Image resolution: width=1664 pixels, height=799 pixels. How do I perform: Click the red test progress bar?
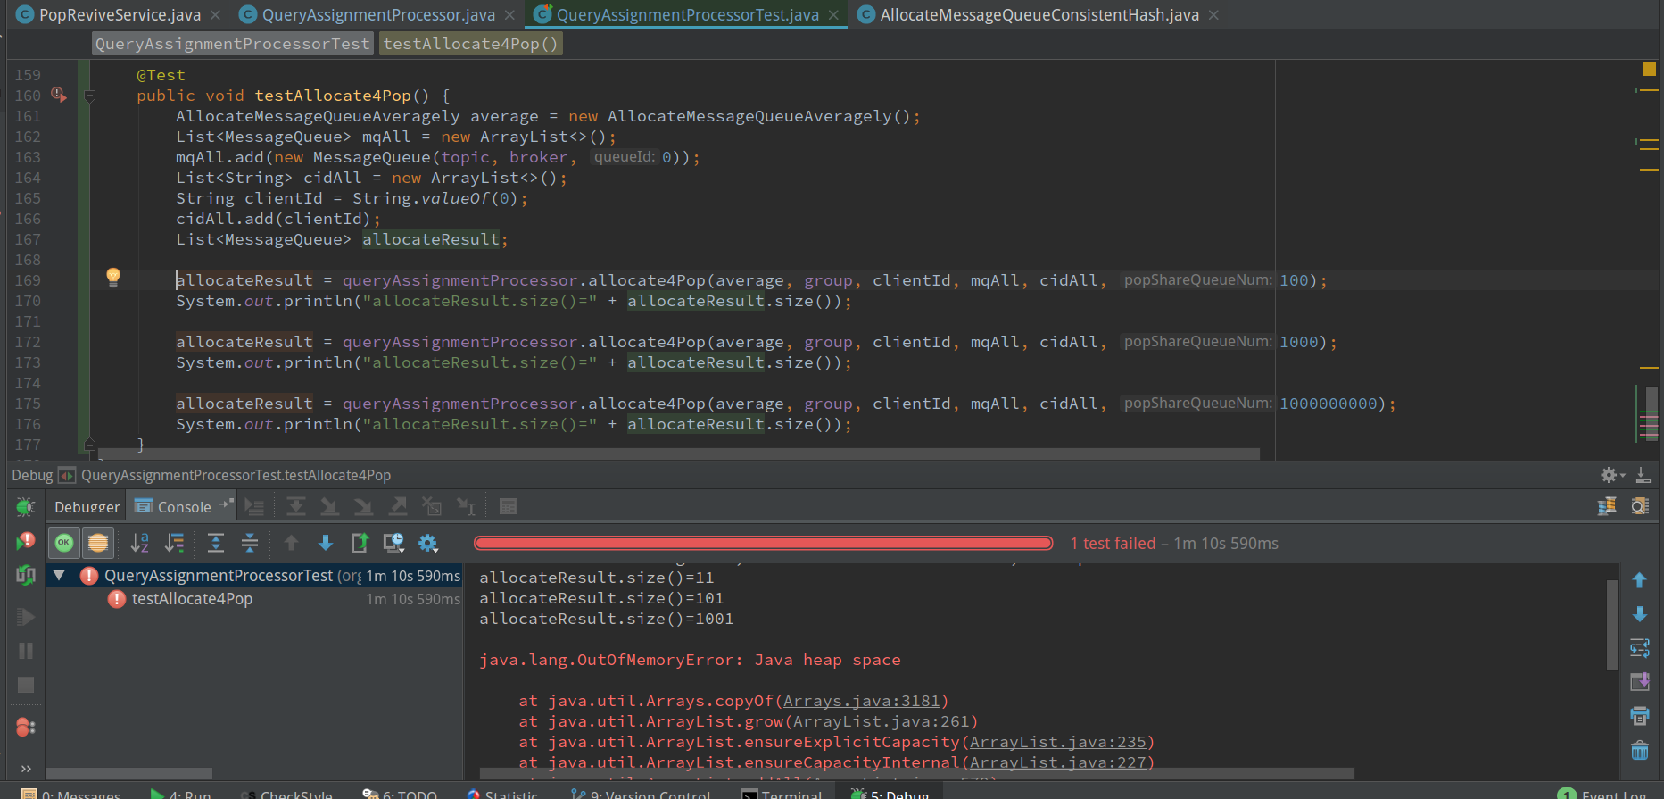tap(764, 543)
